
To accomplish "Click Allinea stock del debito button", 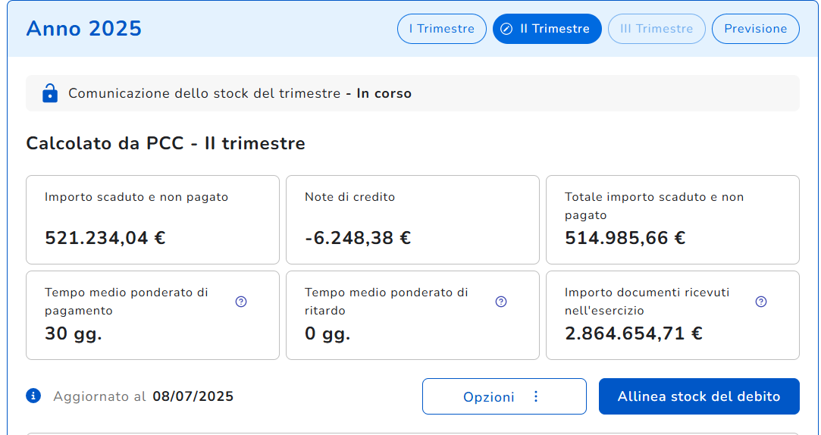I will [699, 396].
